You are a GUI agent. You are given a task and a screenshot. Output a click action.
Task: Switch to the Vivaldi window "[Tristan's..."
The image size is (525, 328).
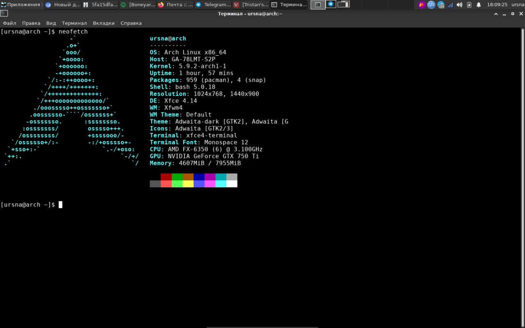[251, 5]
